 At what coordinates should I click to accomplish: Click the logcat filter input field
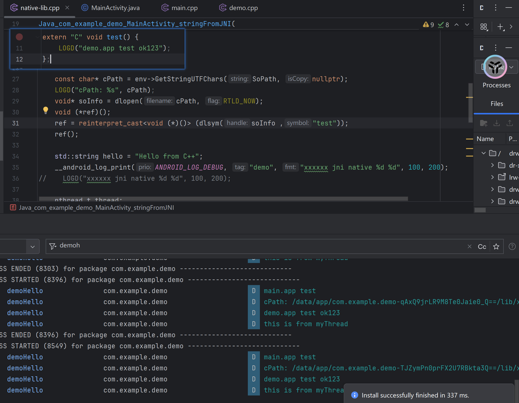[251, 246]
